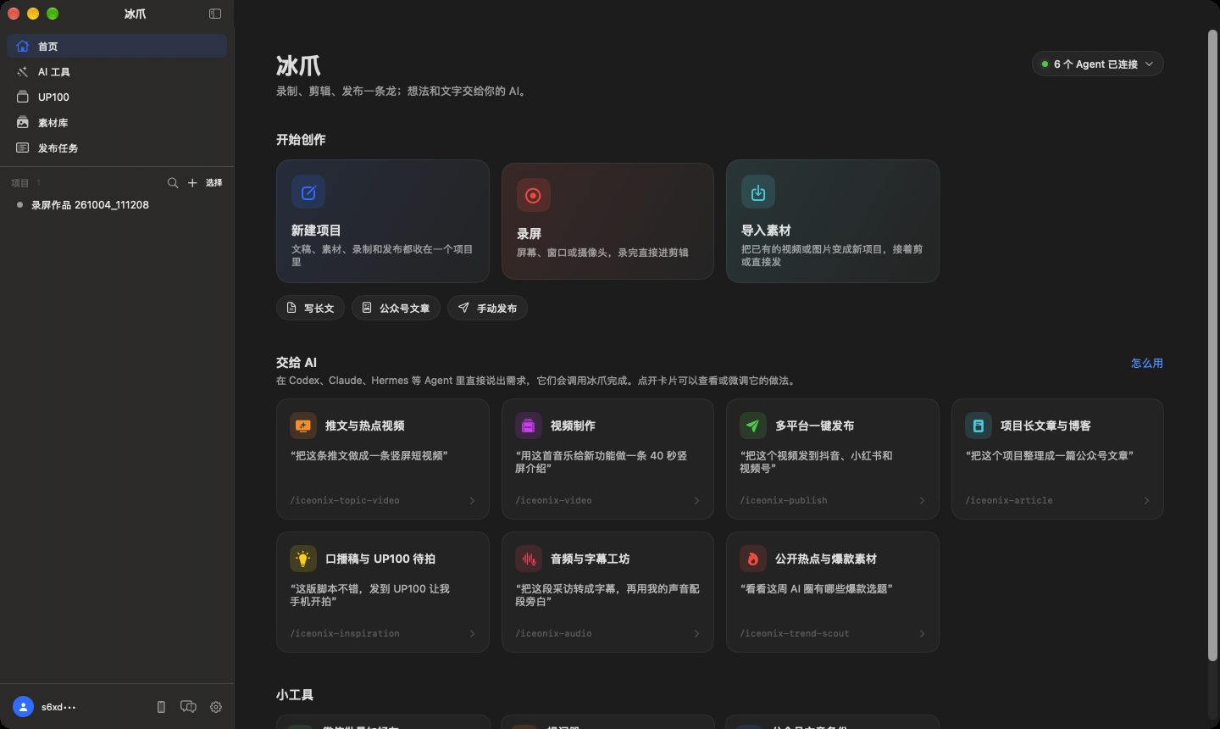Screen dimensions: 1220x729
Task: Click the 导入素材 import icon
Action: click(x=758, y=192)
